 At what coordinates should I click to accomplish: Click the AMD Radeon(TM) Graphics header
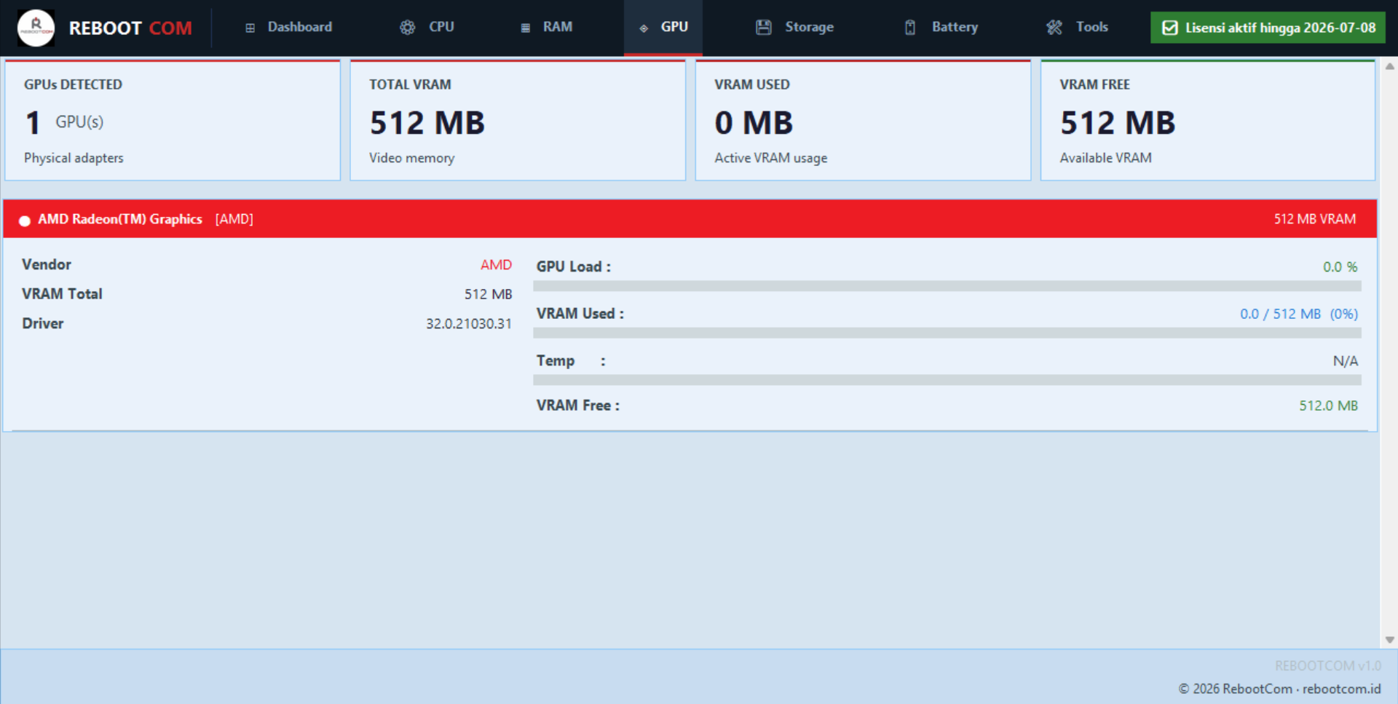pos(690,219)
